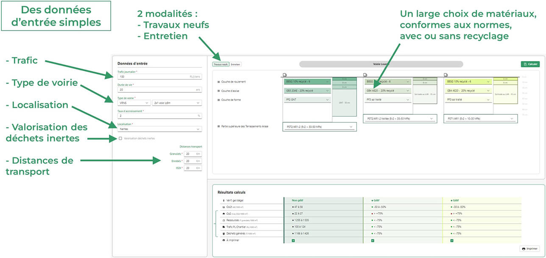
Task: Click the Sol traité 35 cm block in yellow structure
Action: click(x=505, y=94)
